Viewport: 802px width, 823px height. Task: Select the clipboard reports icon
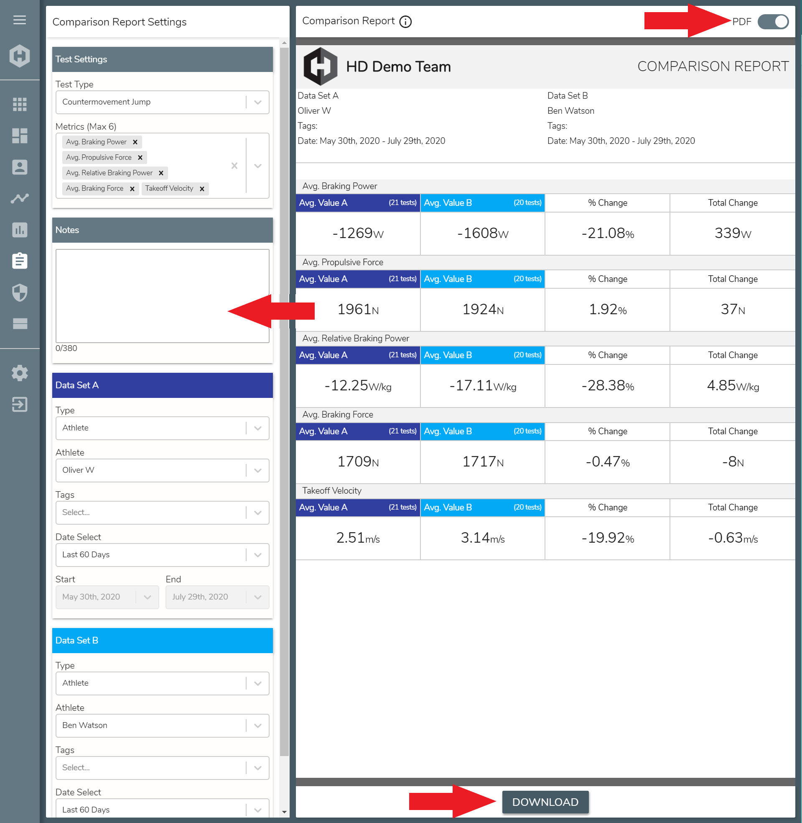(19, 261)
